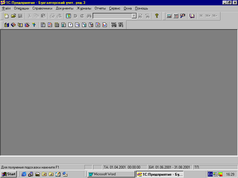
Task: Open the DK document postings report icon
Action: (98, 25)
